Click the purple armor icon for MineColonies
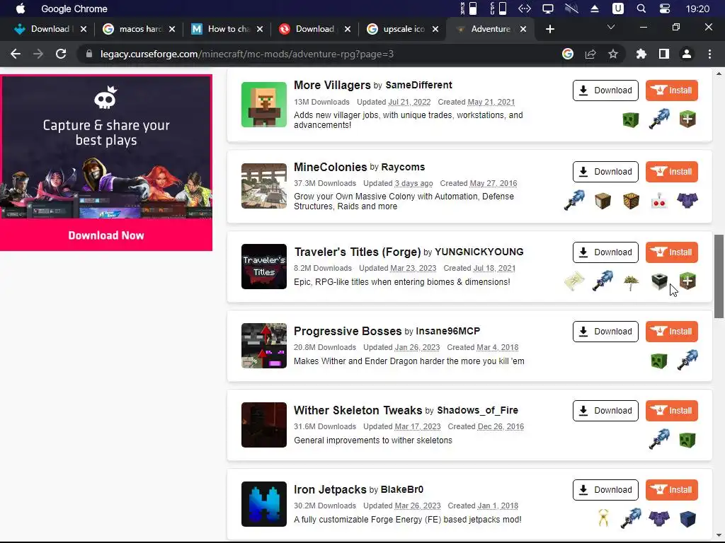Viewport: 725px width, 543px height. (x=687, y=201)
